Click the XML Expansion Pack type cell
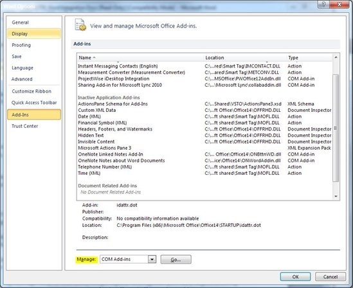Image resolution: width=353 pixels, height=288 pixels. pyautogui.click(x=309, y=148)
